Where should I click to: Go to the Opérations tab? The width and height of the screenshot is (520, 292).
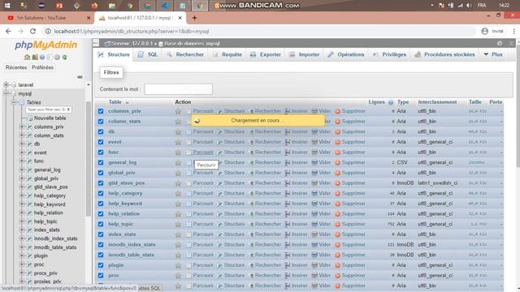(346, 54)
